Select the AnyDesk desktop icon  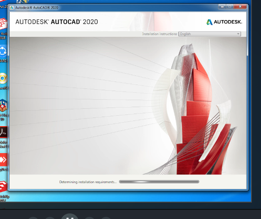point(3,160)
